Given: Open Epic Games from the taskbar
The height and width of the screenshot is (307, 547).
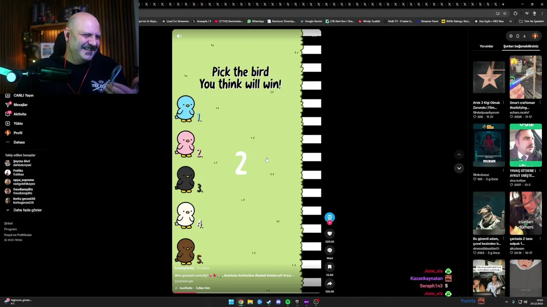Looking at the screenshot, I should click(297, 302).
